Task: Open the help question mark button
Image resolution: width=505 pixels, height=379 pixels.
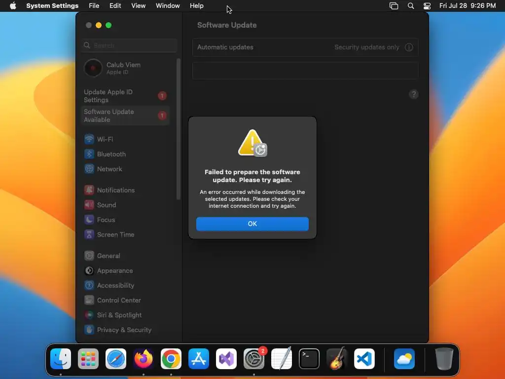Action: point(414,94)
